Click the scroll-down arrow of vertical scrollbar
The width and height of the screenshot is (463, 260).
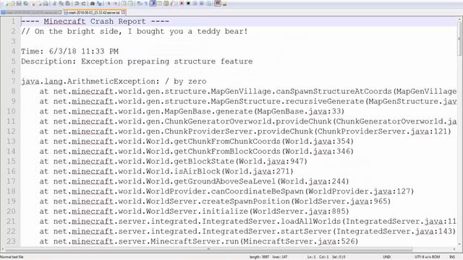pyautogui.click(x=459, y=244)
